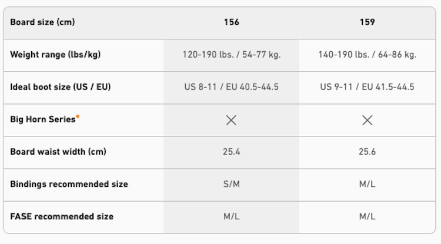Click the US 8-11 / EU 40.5-44.5 cell
Screen dimensions: 441x244
click(x=231, y=87)
